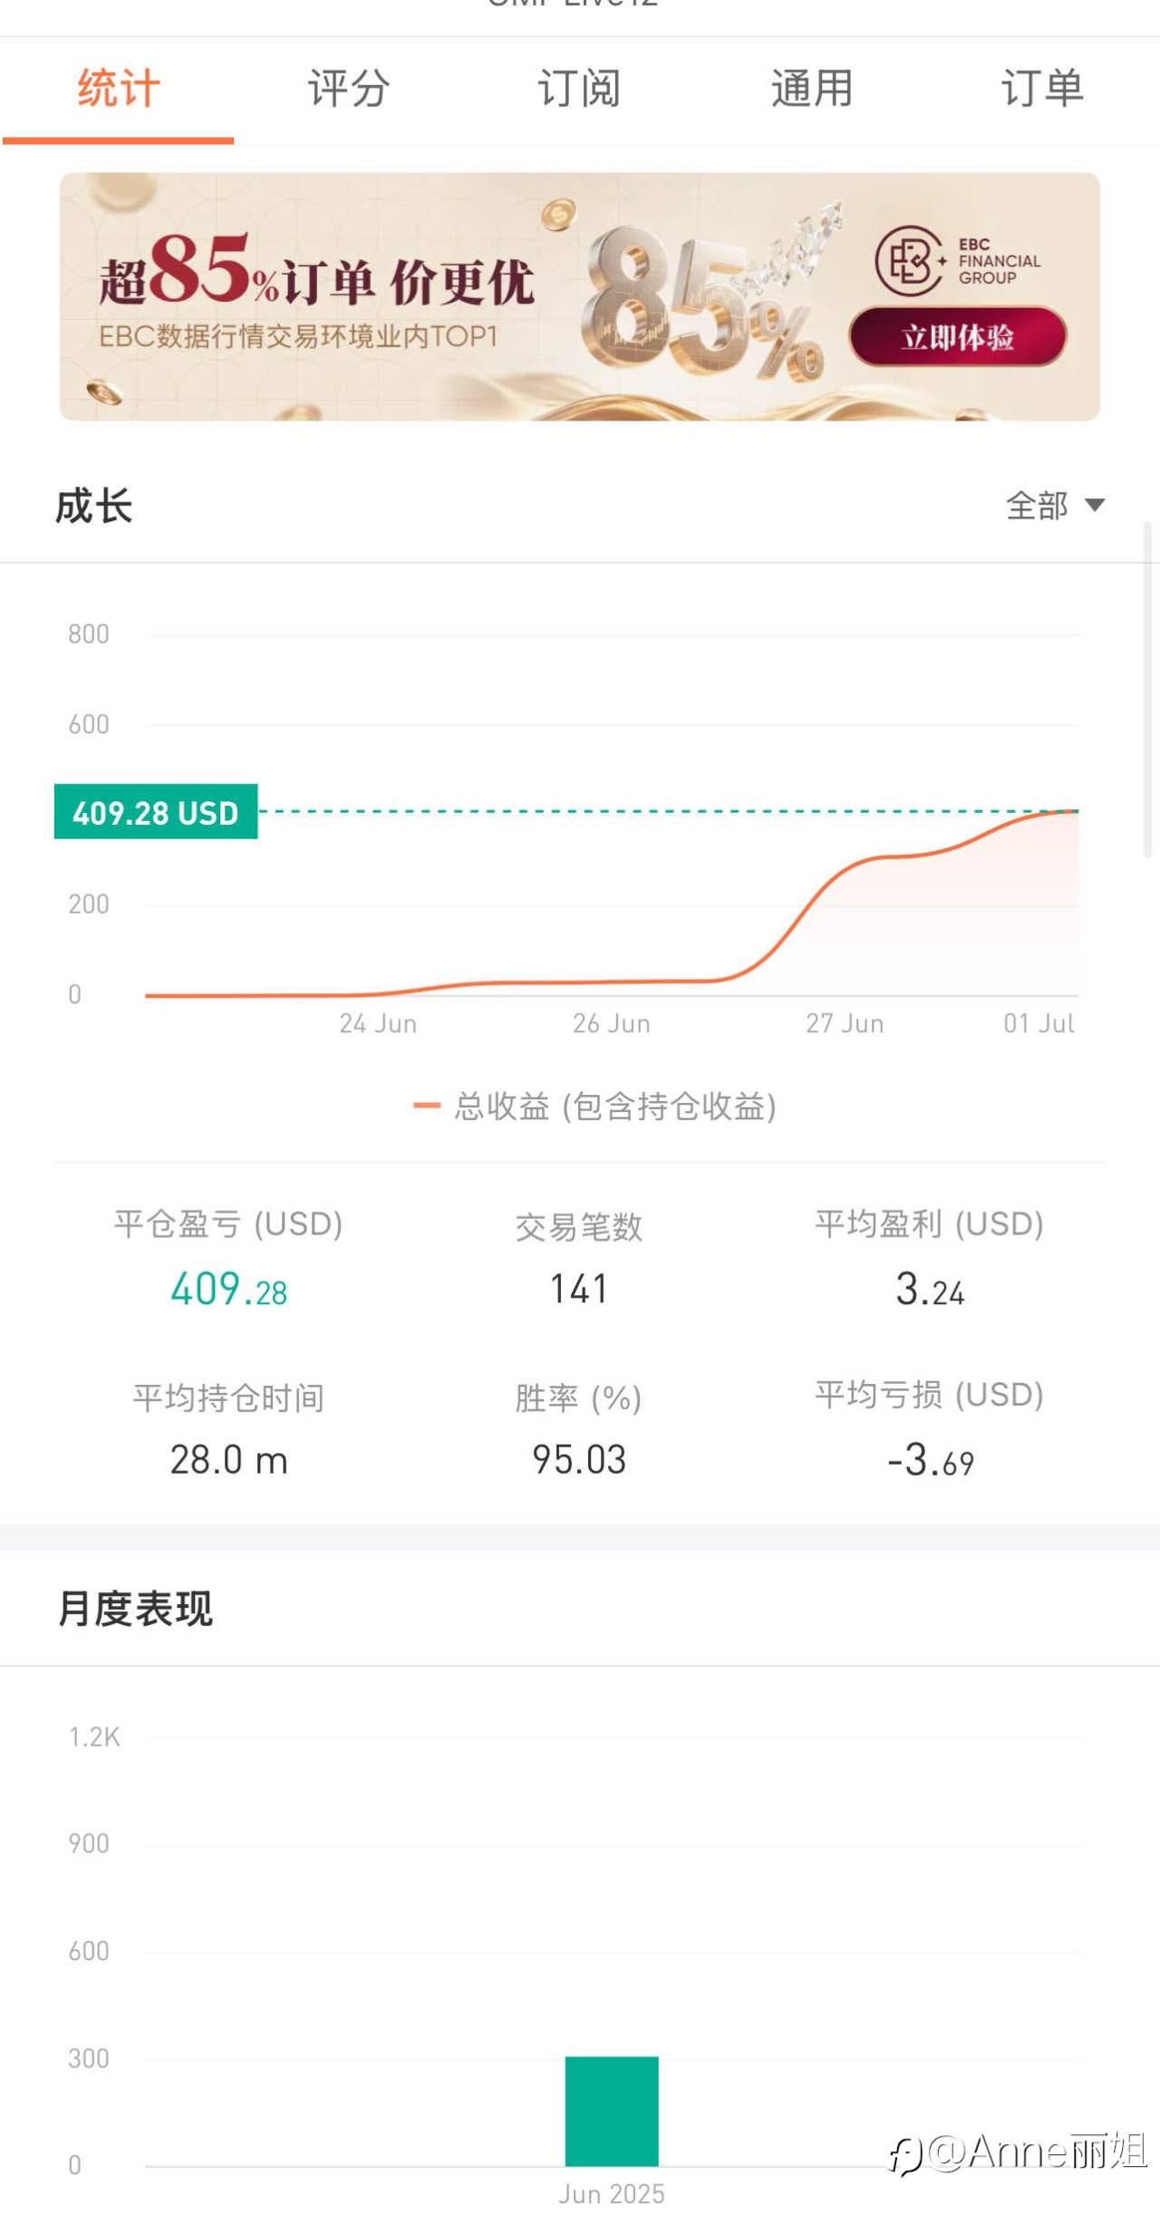
Task: Tap the green 409.28 USD chart label
Action: point(156,812)
